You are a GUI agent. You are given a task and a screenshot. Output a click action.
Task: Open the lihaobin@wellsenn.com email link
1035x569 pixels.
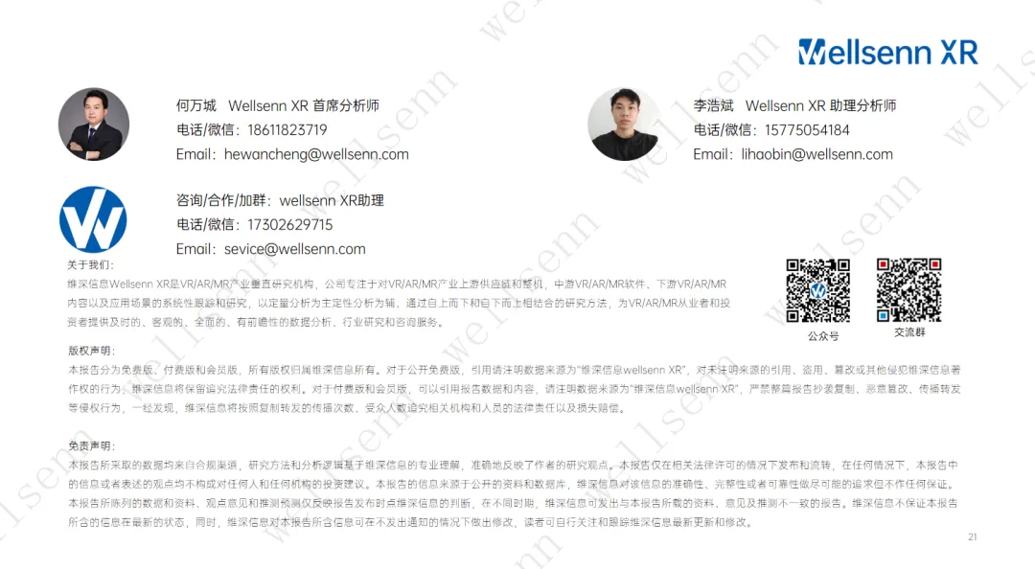click(x=816, y=154)
